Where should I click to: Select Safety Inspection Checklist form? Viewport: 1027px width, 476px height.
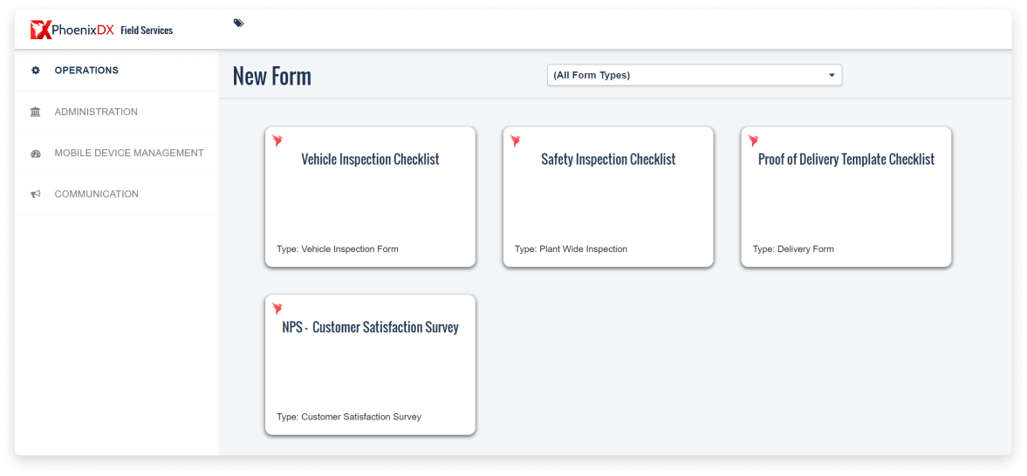608,160
